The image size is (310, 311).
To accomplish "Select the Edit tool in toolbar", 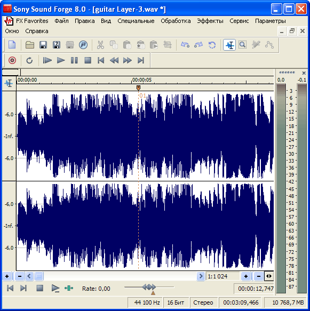I will [229, 45].
